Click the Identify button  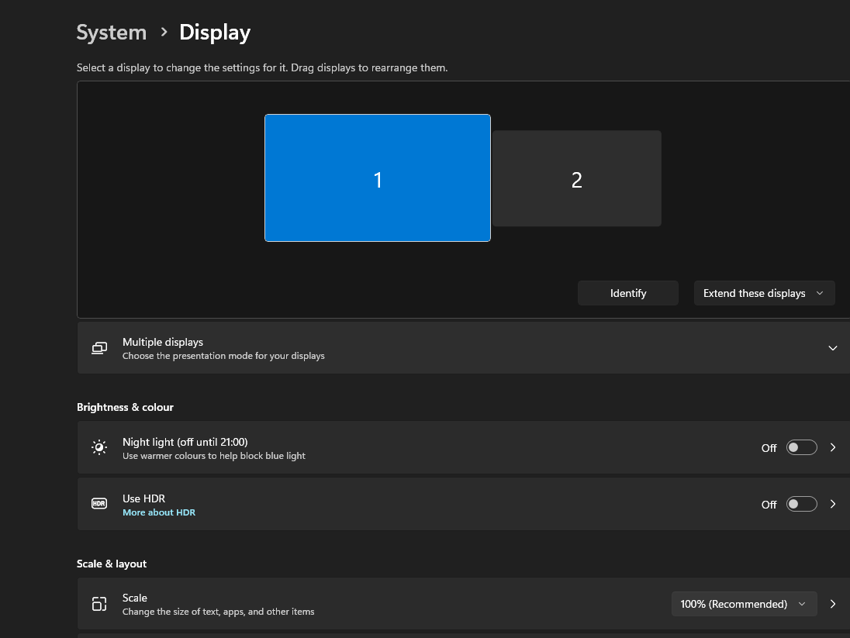[627, 293]
